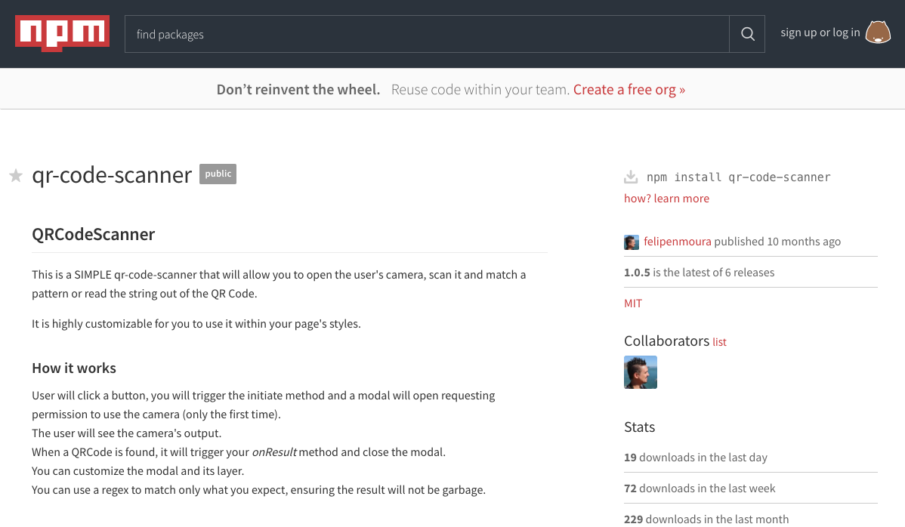
Task: Click the How it works heading
Action: pos(74,368)
